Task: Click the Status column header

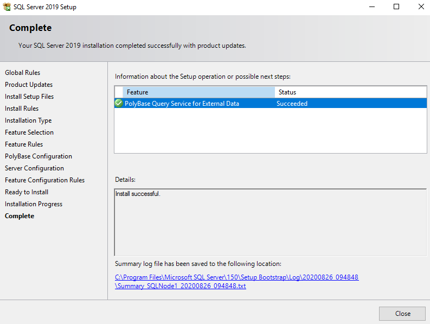Action: 350,92
